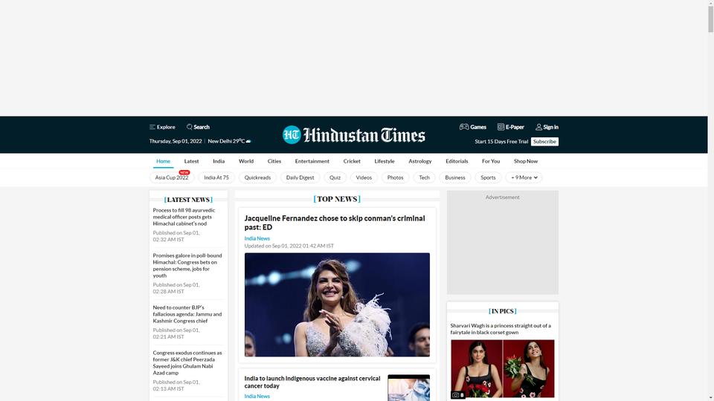Select the Daily Digest pill
Image resolution: width=714 pixels, height=401 pixels.
[300, 177]
